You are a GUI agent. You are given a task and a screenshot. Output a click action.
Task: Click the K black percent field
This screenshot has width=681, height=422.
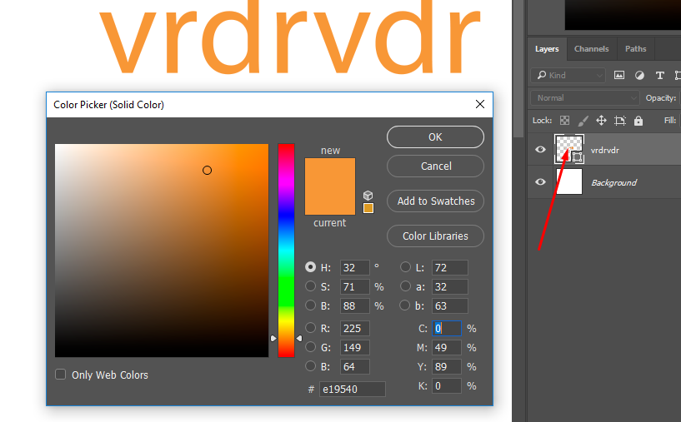pyautogui.click(x=447, y=385)
